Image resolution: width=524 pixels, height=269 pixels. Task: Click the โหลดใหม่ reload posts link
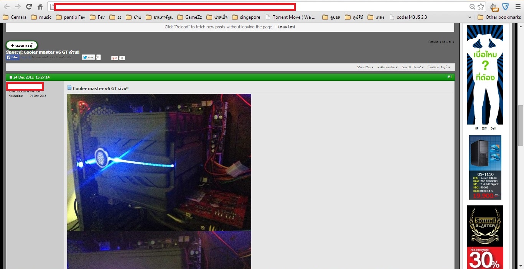tap(286, 27)
